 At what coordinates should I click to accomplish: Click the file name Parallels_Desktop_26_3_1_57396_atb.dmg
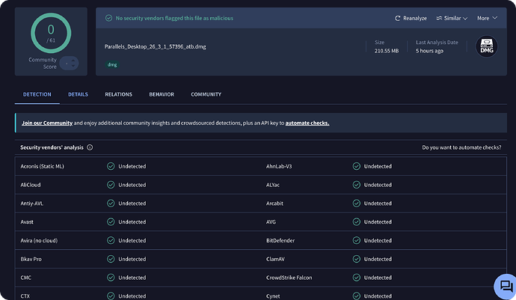[156, 46]
